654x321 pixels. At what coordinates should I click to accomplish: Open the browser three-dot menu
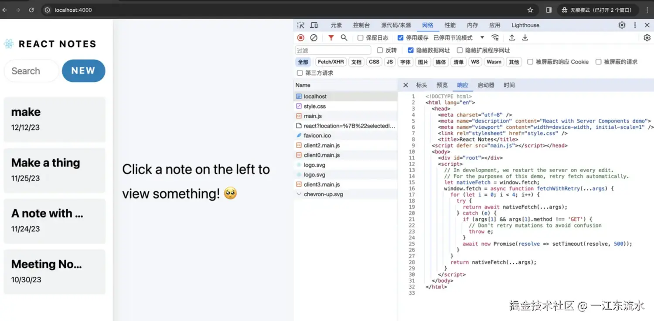(x=647, y=10)
